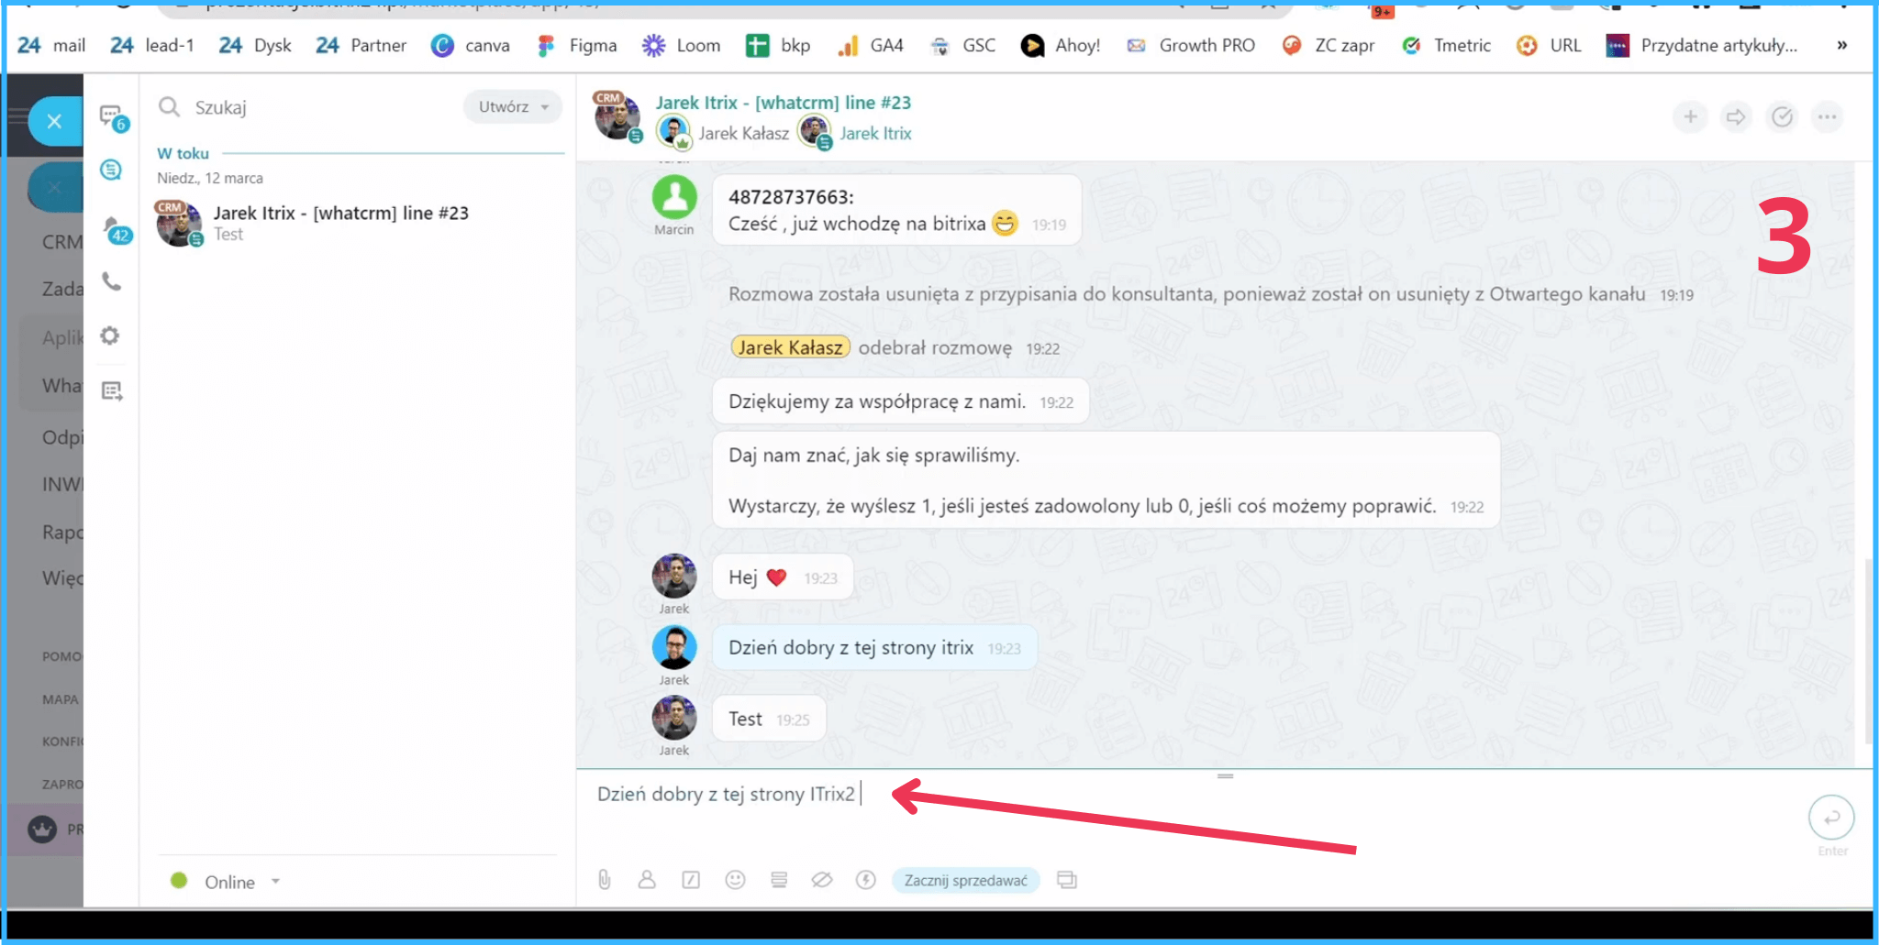Toggle hidden message mode crossed-eye icon
This screenshot has height=945, width=1879.
821,880
